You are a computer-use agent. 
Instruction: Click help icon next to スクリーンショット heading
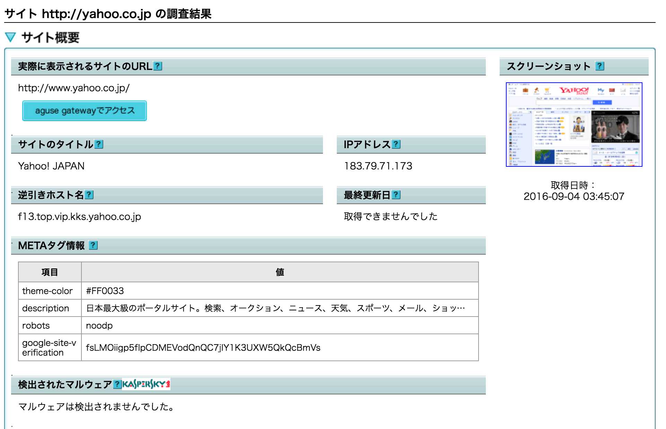pyautogui.click(x=600, y=66)
